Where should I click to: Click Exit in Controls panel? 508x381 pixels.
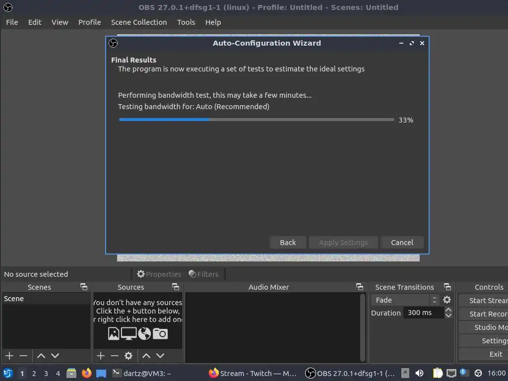(x=484, y=354)
